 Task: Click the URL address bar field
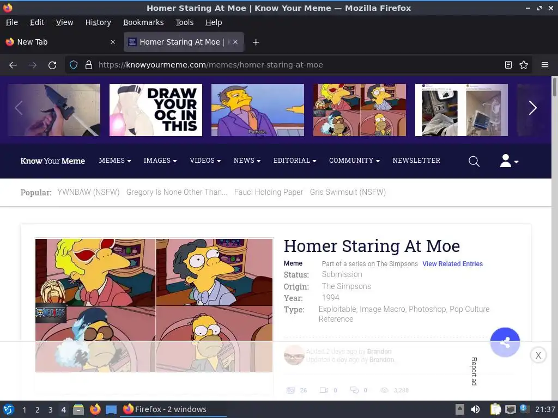pyautogui.click(x=298, y=65)
